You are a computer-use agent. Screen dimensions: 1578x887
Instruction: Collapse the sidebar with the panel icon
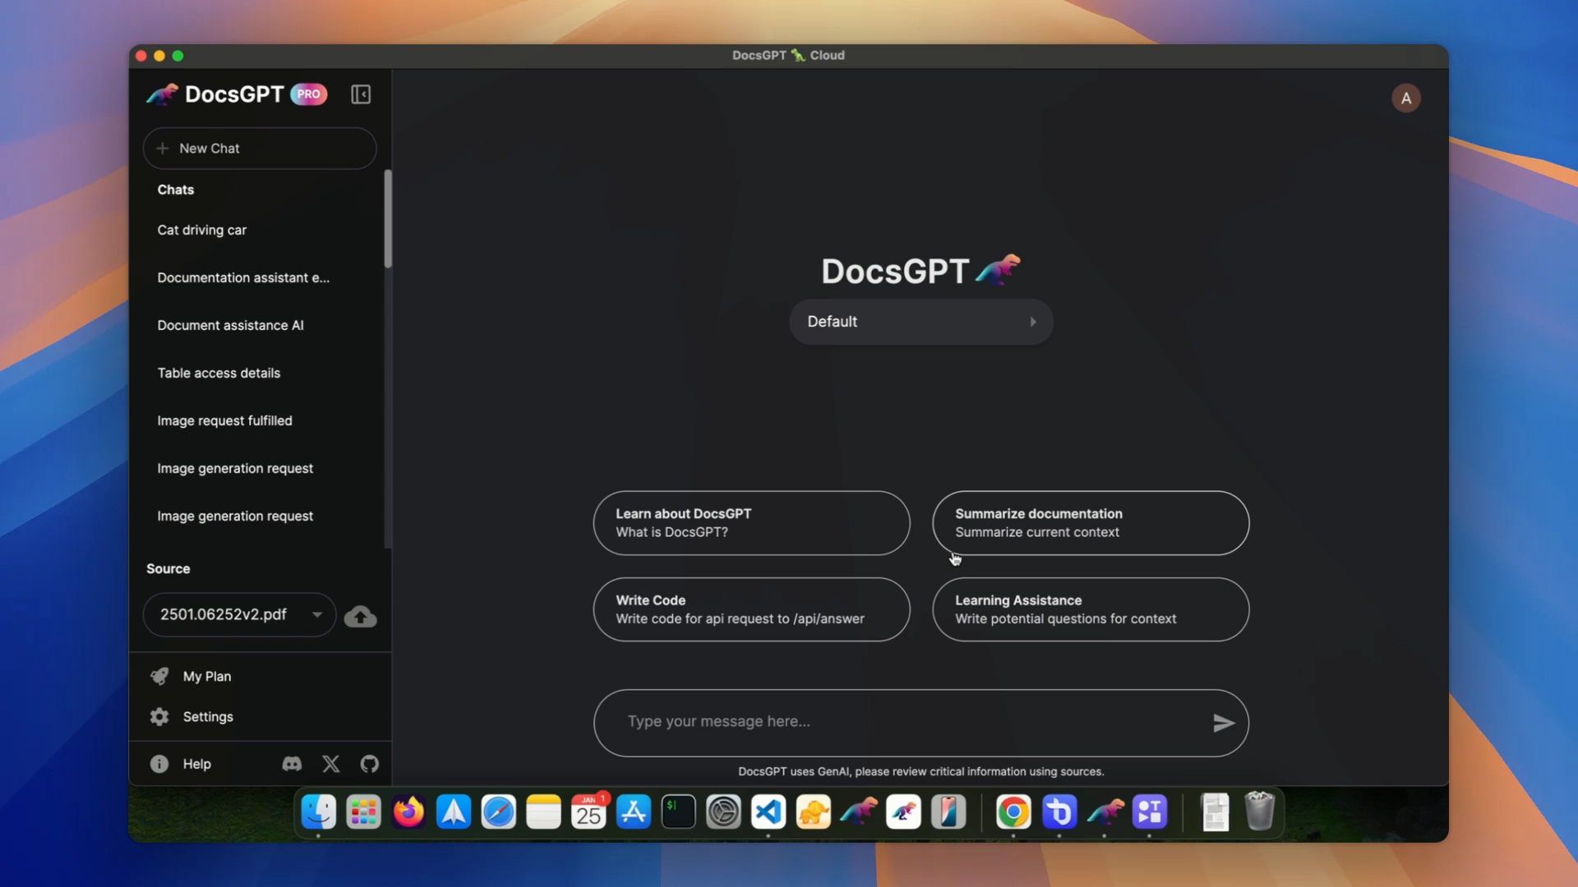pos(361,94)
